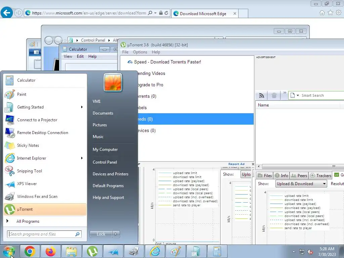Open Control Panel from the Start menu

coord(105,162)
